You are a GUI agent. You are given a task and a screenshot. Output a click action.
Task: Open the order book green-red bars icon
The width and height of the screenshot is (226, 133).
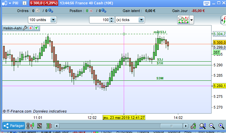[49, 126]
